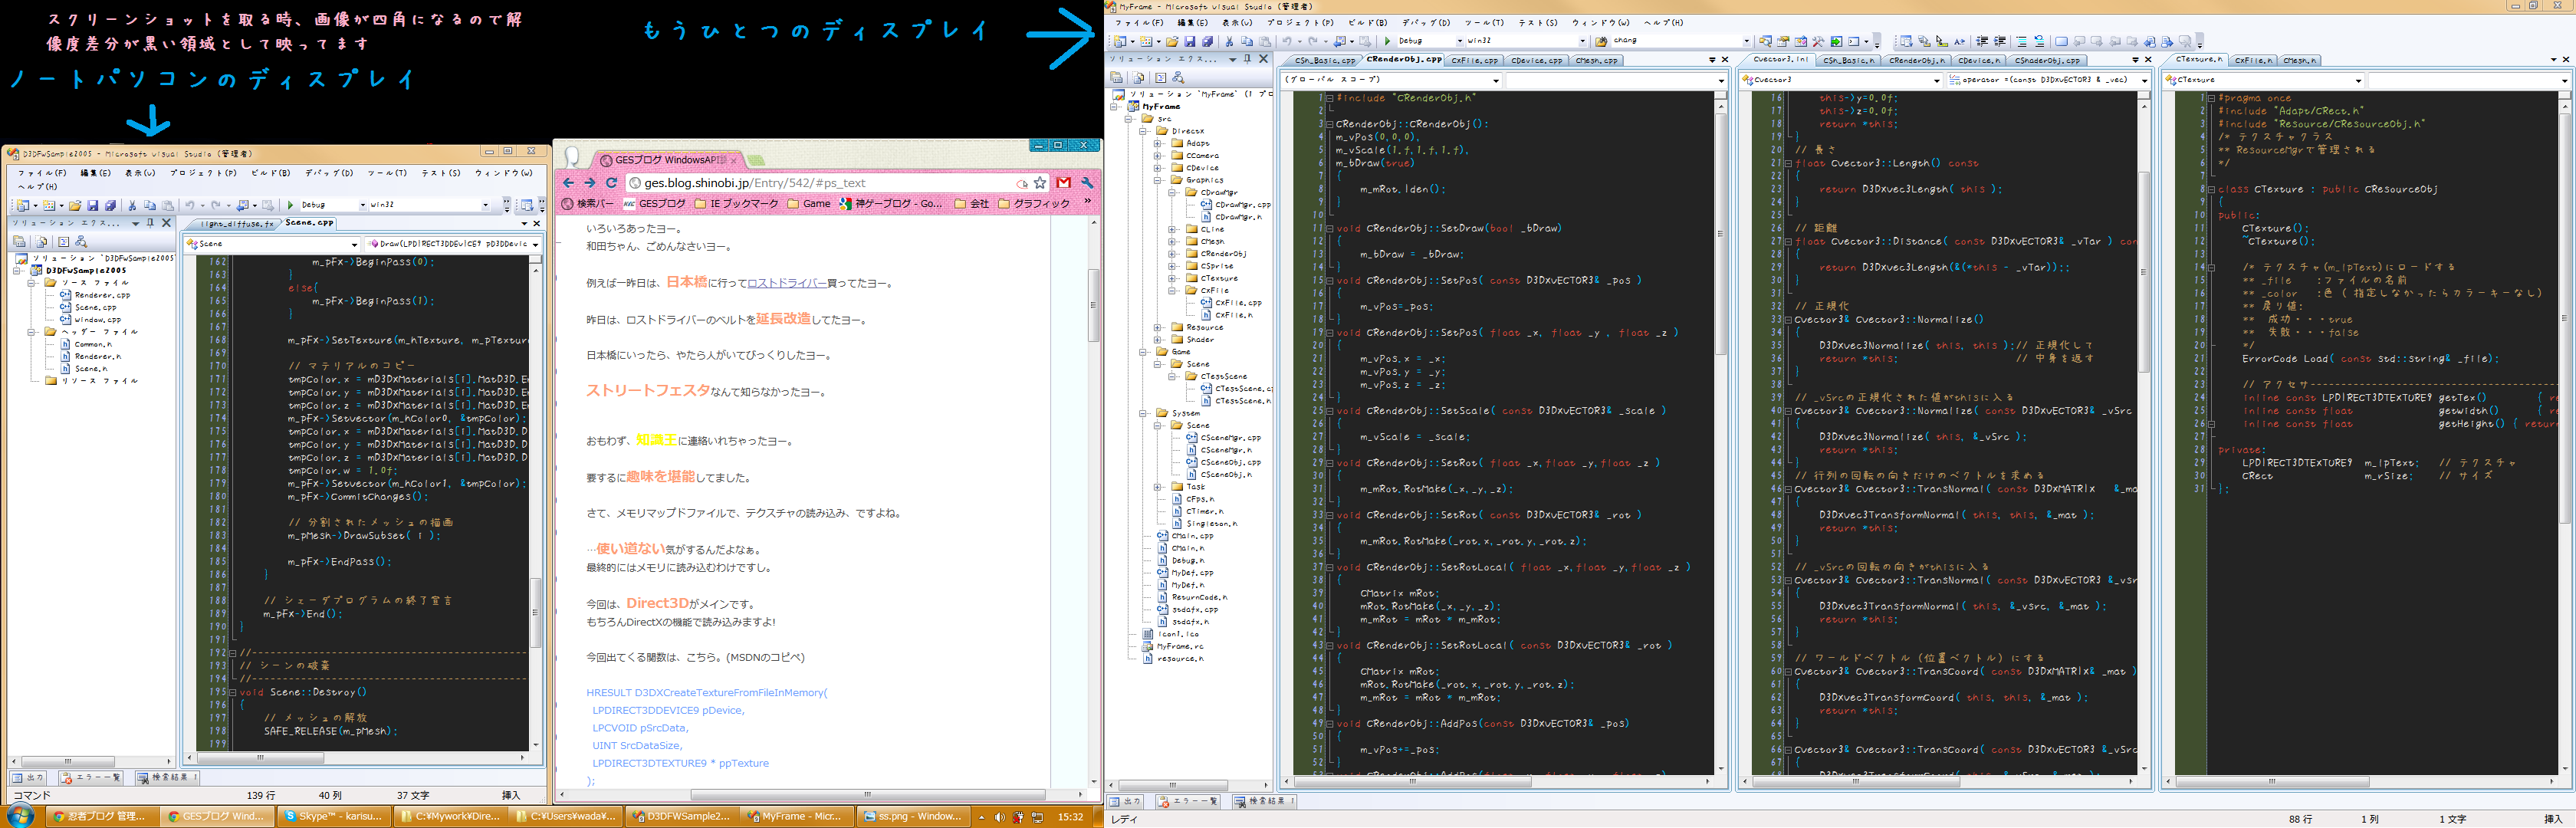Screen dimensions: 2576x828
Task: Click Cut scissors icon in D3DFwSample2005 toolbar
Action: [132, 205]
